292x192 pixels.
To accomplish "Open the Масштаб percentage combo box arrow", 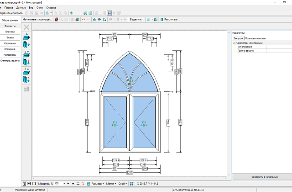I will (x=64, y=184).
